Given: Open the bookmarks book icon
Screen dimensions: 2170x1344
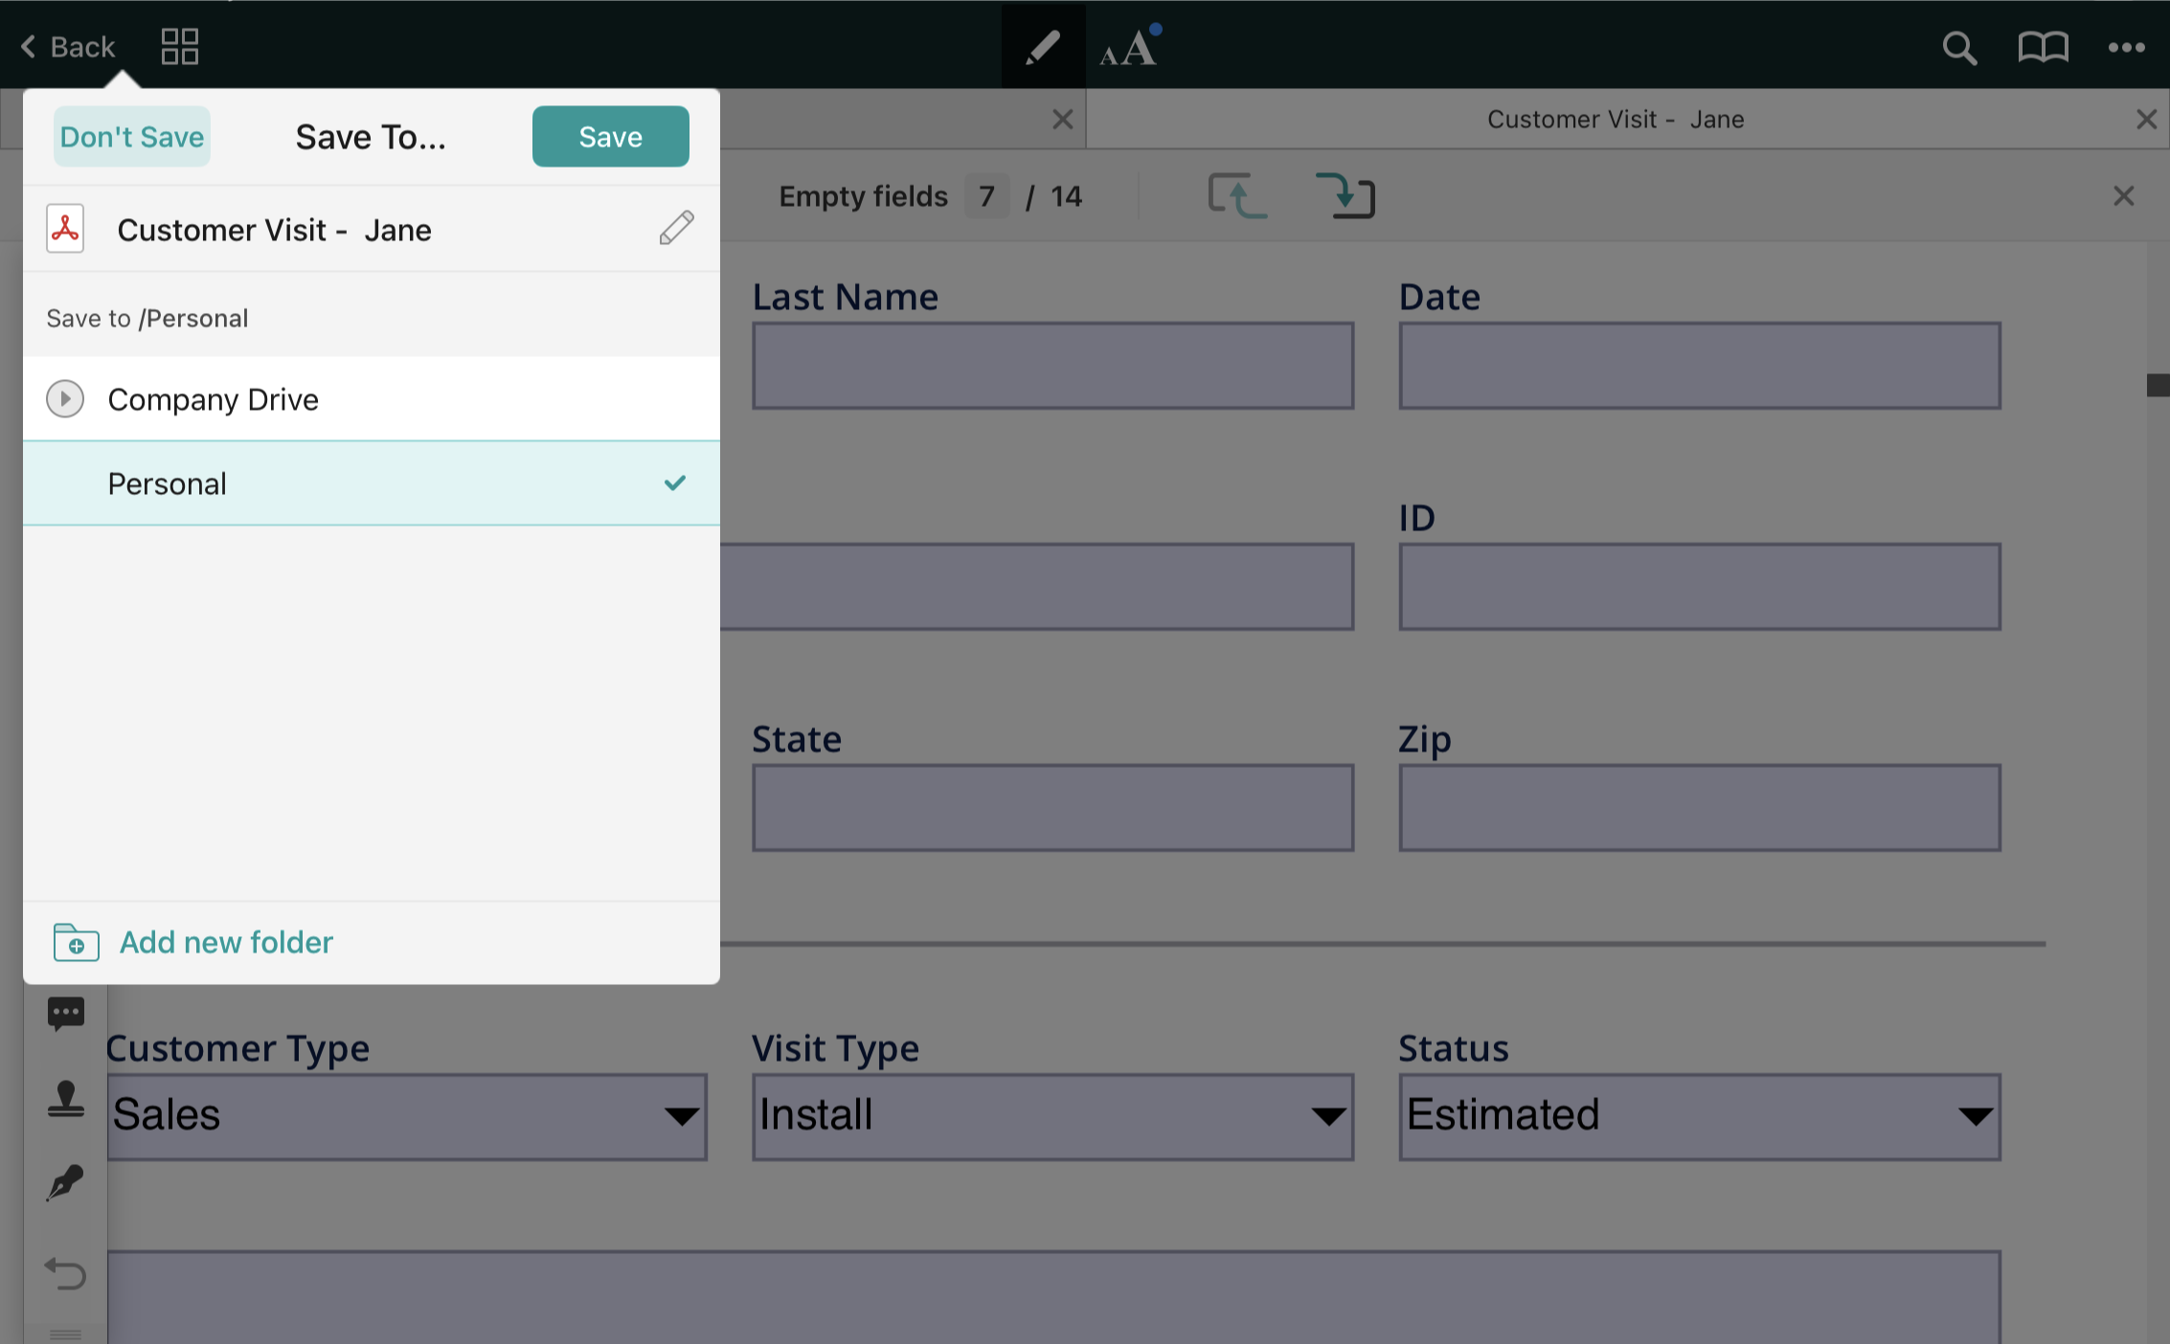Looking at the screenshot, I should point(2043,47).
